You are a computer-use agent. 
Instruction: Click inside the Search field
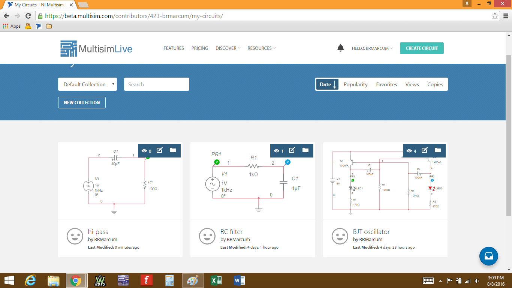tap(156, 84)
